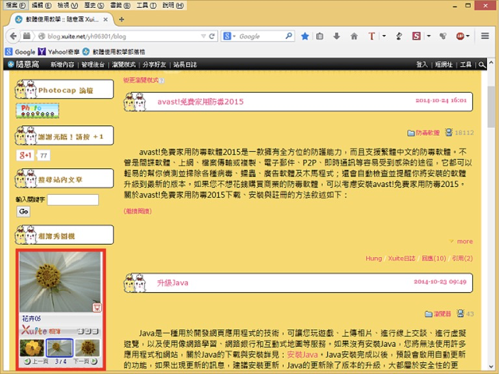Open a new tab with the plus button
This screenshot has width=500, height=374.
[x=121, y=19]
